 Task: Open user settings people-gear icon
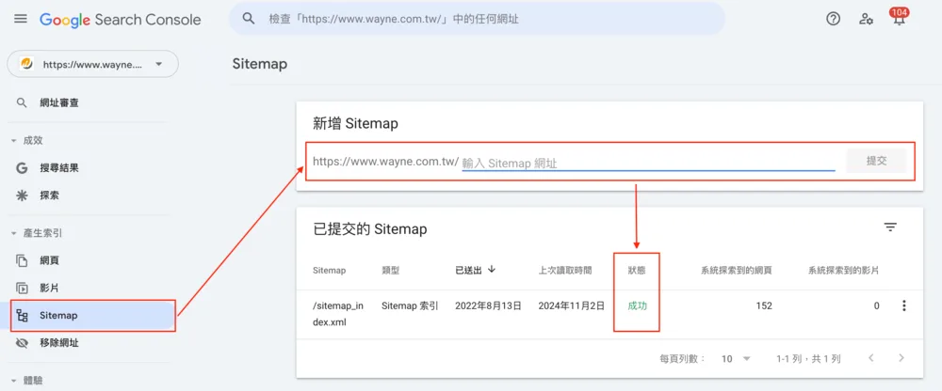866,19
